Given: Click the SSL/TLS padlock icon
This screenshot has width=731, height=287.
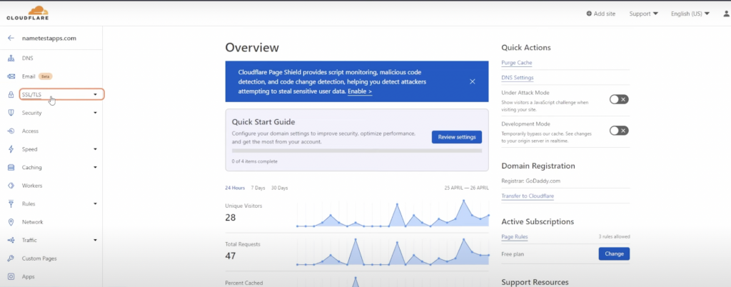Looking at the screenshot, I should click(x=11, y=94).
